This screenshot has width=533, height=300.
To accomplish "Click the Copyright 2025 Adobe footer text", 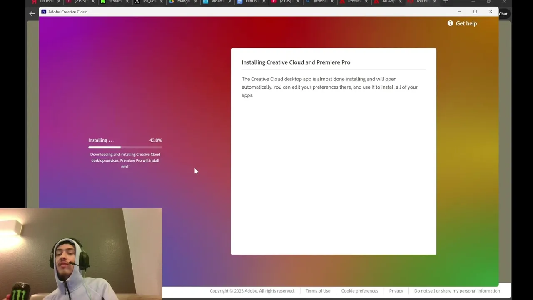I will [252, 291].
